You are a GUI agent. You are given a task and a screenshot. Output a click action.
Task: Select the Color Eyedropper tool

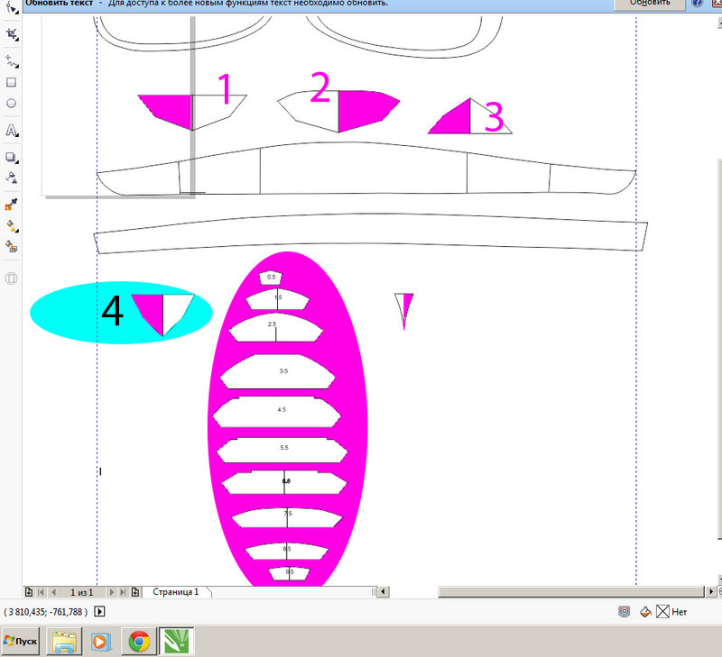[11, 205]
